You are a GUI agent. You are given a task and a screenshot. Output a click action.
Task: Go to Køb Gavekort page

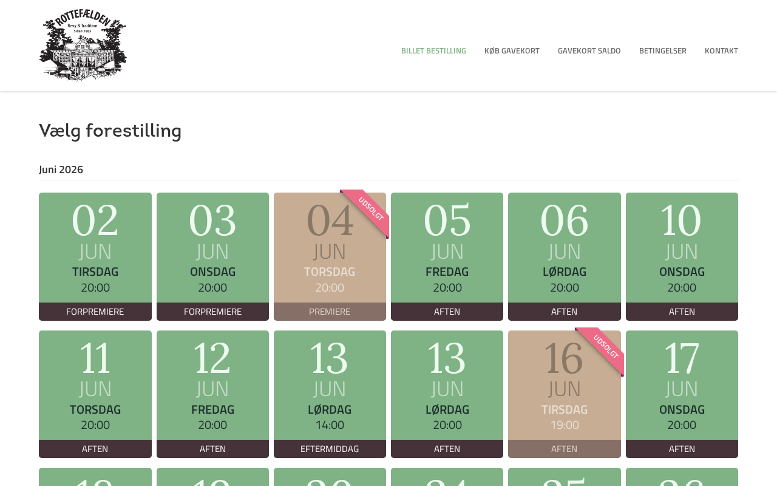(x=512, y=50)
